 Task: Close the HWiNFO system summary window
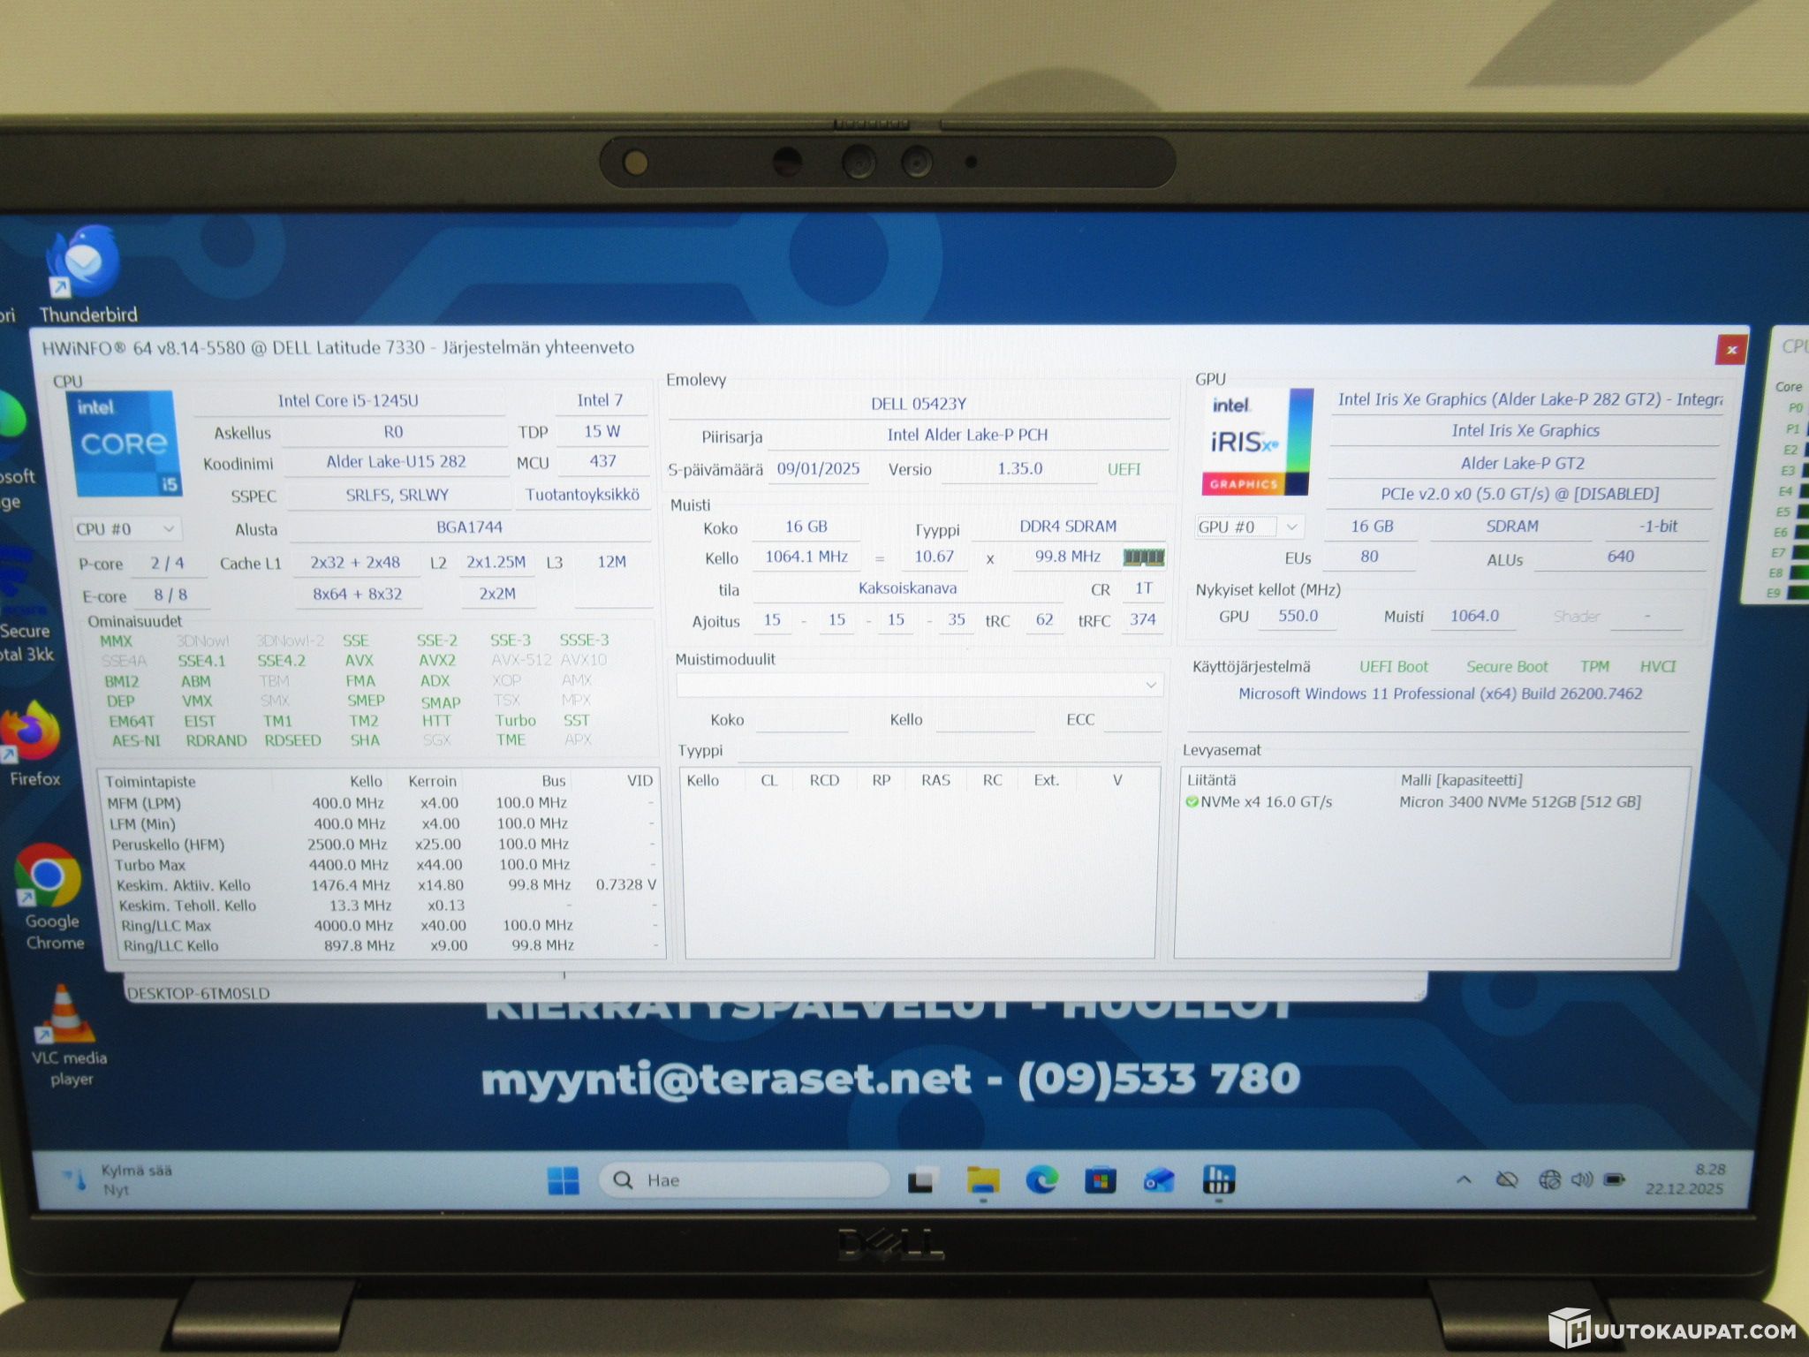tap(1730, 350)
